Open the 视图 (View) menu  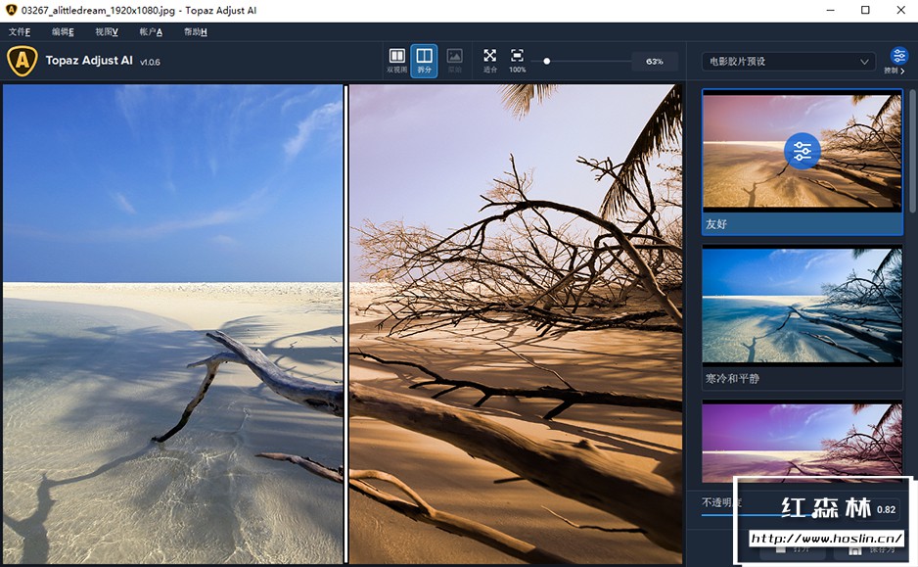(x=107, y=32)
